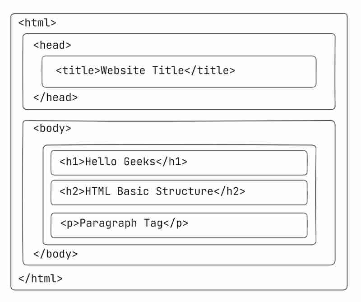361x302 pixels.
Task: Click the opening <h2> tag
Action: (x=72, y=191)
